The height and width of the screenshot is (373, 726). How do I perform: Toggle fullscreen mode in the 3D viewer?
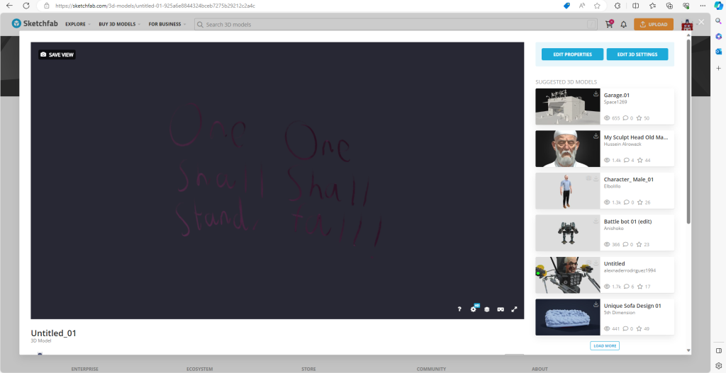point(514,309)
